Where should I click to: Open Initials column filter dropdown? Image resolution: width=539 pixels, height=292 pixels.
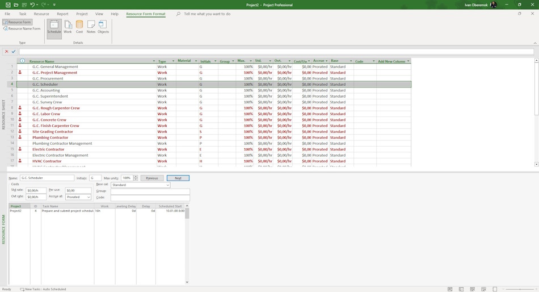[215, 61]
